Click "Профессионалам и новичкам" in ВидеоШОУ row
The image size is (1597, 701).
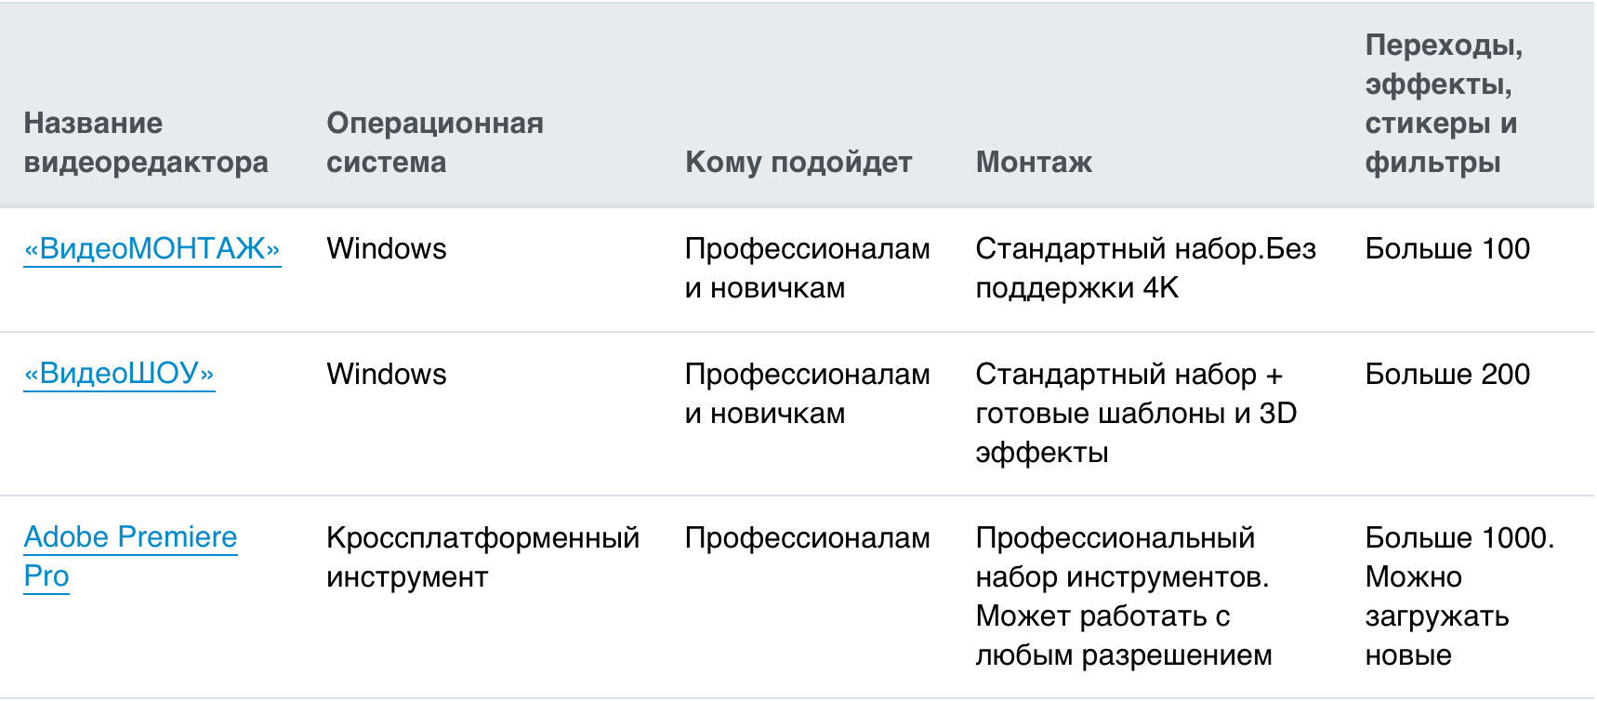coord(807,393)
